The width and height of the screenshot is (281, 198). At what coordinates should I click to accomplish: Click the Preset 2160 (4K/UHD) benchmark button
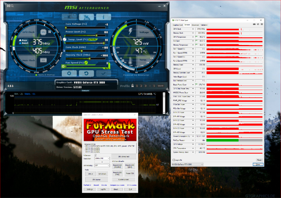coord(118,166)
